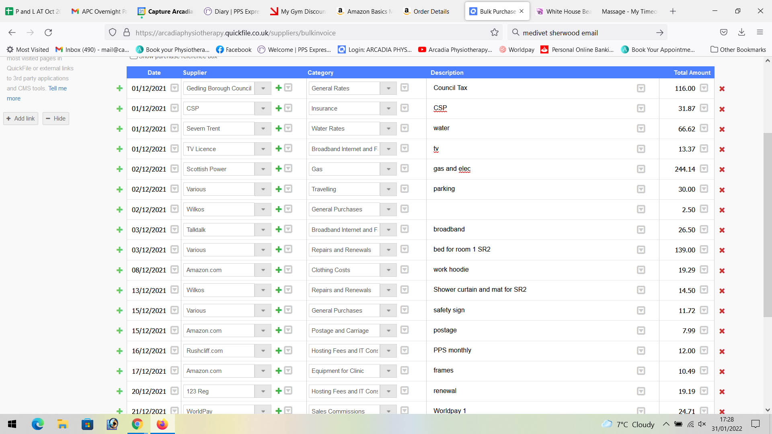Open category dropdown for Equipment for Clinic
The image size is (772, 434).
point(388,371)
